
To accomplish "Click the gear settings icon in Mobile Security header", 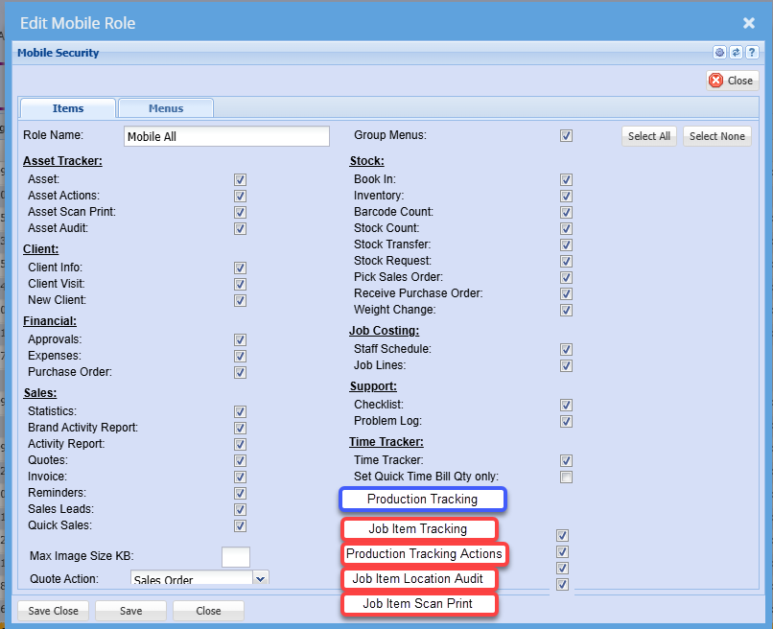I will (719, 53).
